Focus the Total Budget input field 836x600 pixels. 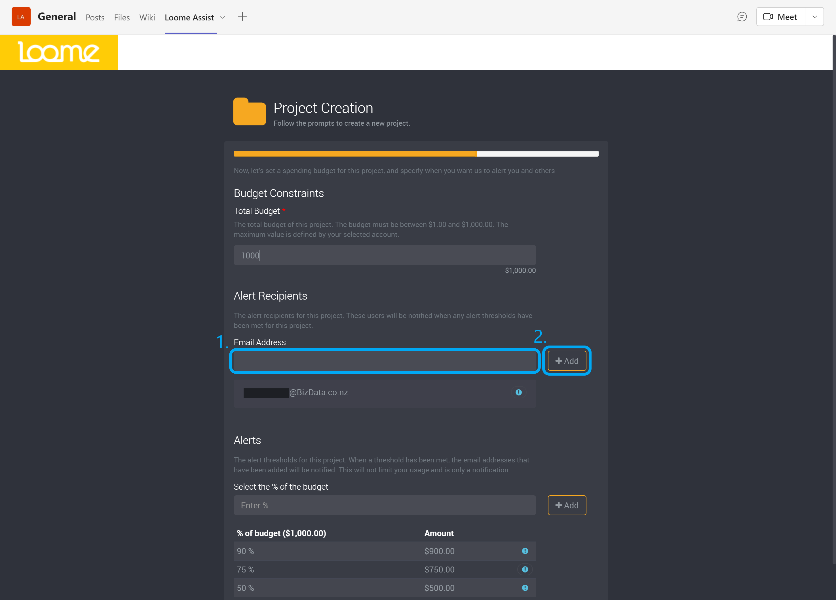click(385, 255)
